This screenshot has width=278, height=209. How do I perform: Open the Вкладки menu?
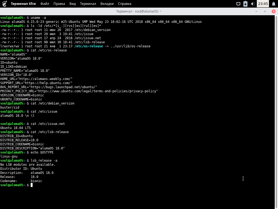(107, 4)
